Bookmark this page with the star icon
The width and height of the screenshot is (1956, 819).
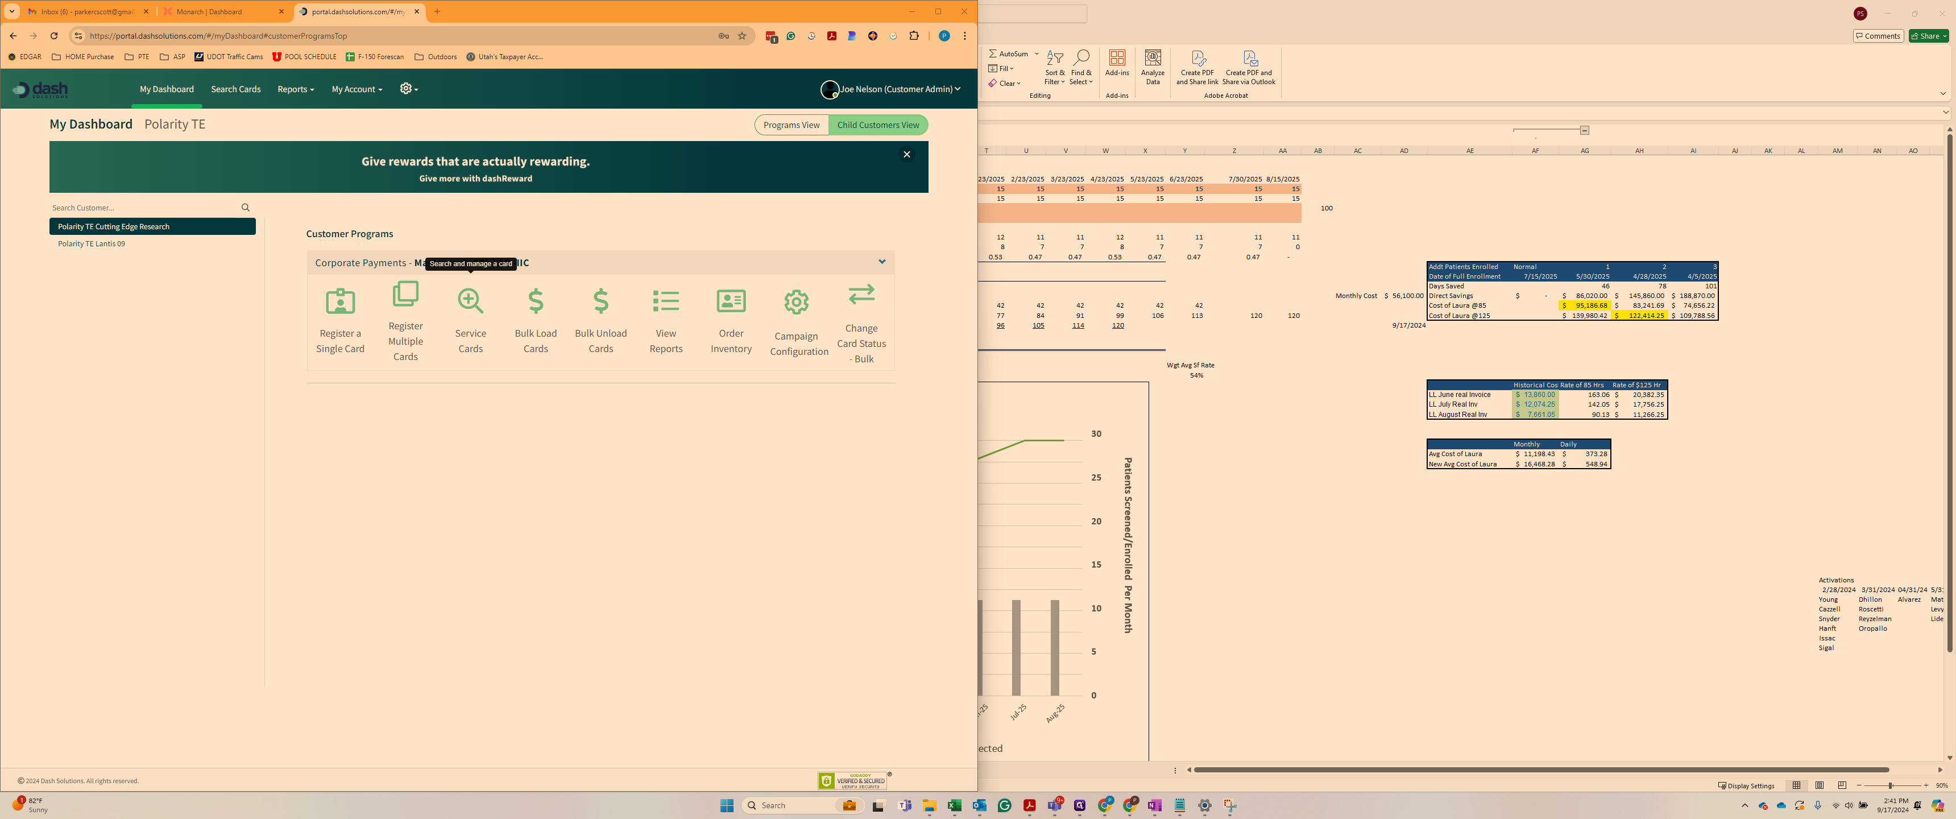pyautogui.click(x=742, y=36)
